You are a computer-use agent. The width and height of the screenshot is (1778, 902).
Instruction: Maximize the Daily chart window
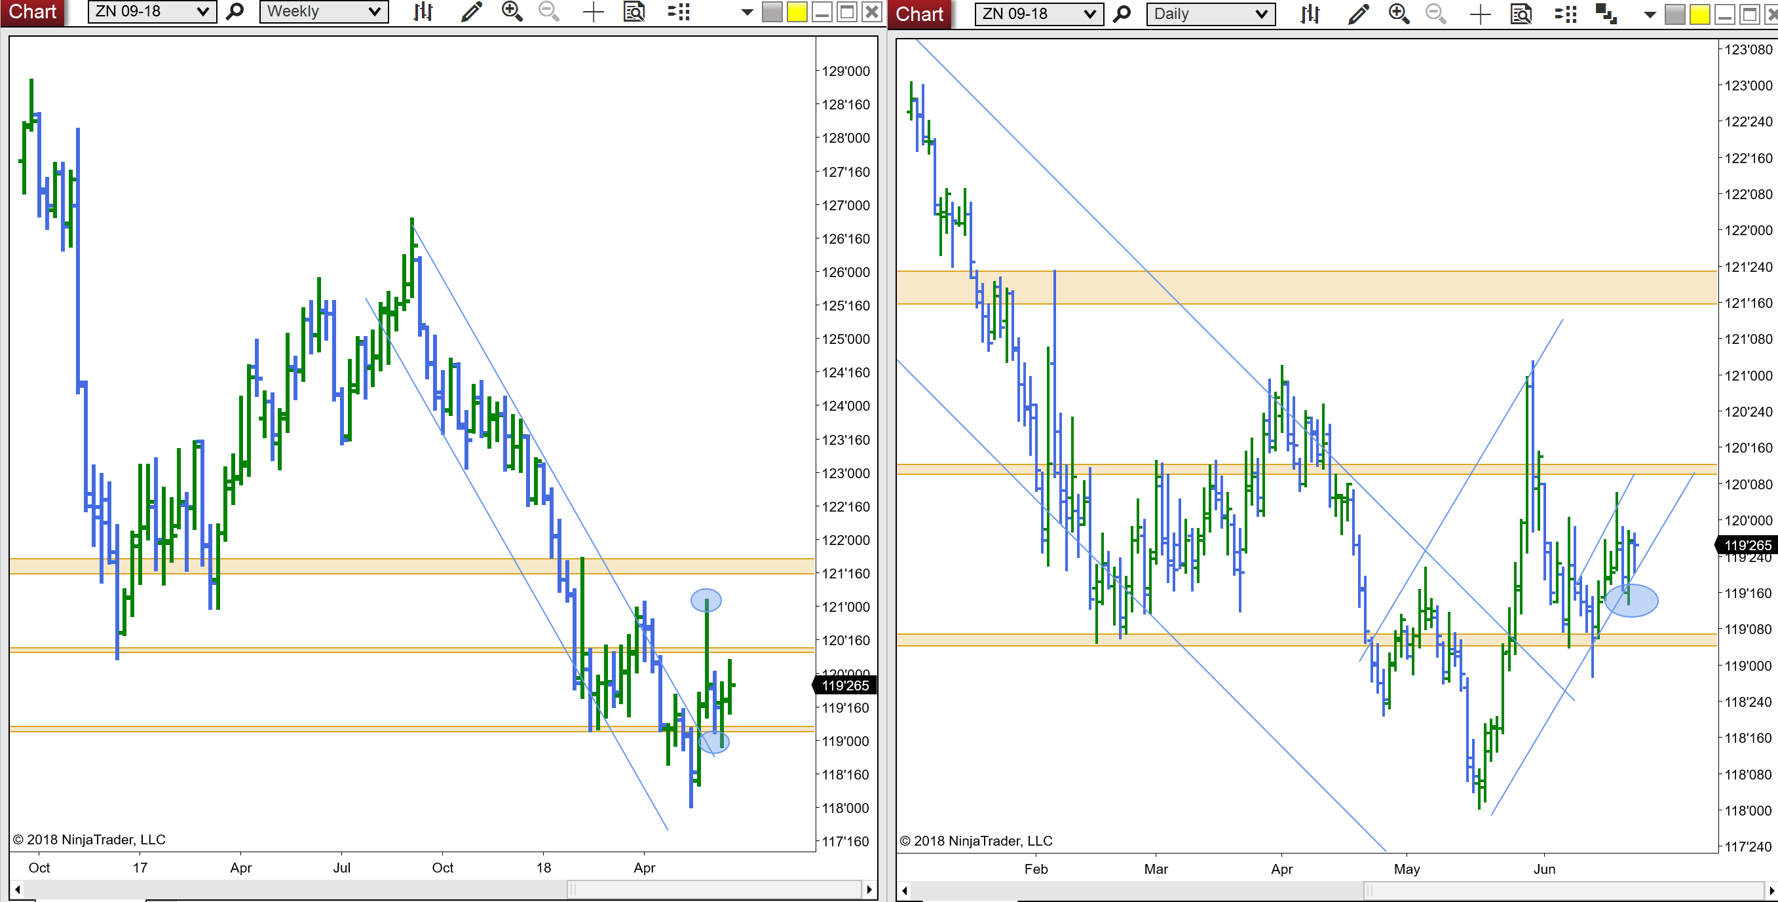coord(1750,14)
